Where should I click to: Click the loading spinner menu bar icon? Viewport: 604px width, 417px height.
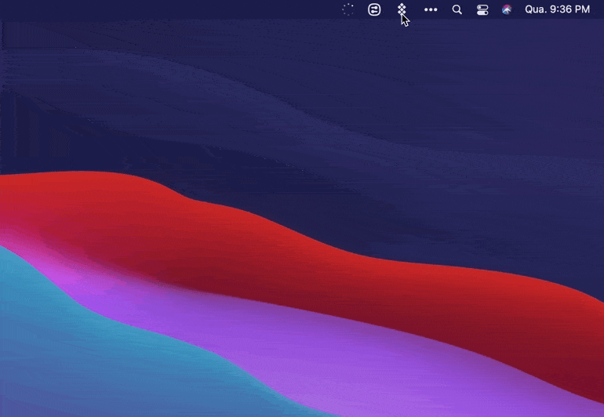click(347, 9)
